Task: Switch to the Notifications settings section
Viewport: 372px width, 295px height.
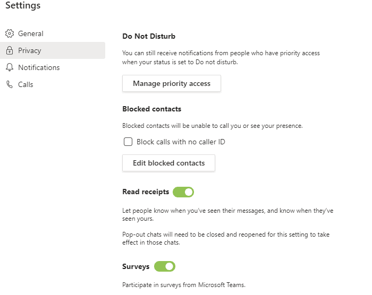Action: [39, 67]
